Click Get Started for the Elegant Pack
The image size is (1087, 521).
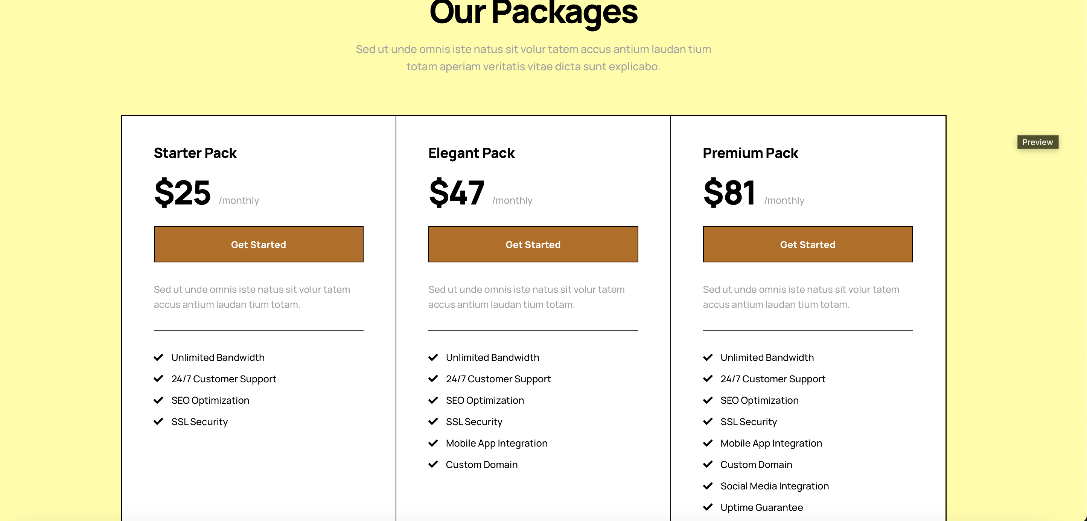(x=533, y=244)
